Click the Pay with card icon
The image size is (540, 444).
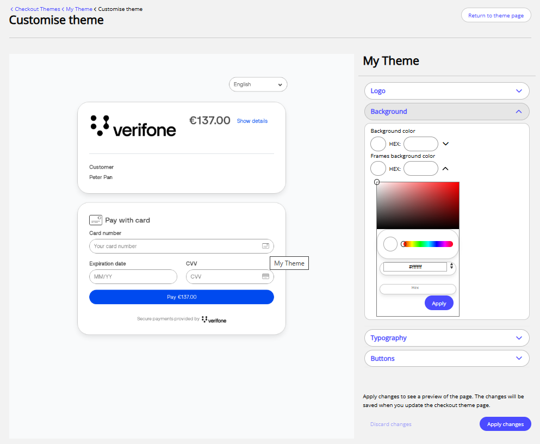pyautogui.click(x=95, y=220)
